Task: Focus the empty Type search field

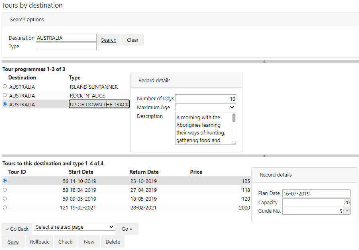Action: (66, 46)
